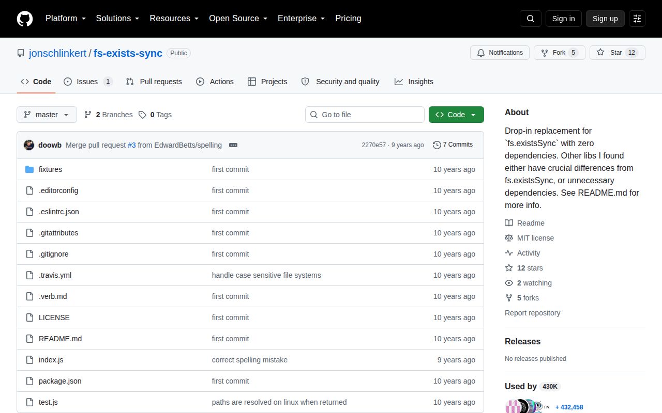Click the repository icon before jonschlinkert
Image resolution: width=662 pixels, height=413 pixels.
click(x=21, y=53)
